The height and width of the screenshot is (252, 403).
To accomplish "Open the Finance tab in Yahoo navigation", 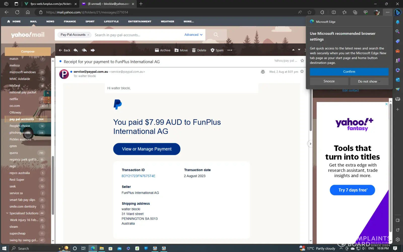I will pos(70,21).
